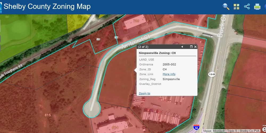Click the share icon in header

pos(247,7)
